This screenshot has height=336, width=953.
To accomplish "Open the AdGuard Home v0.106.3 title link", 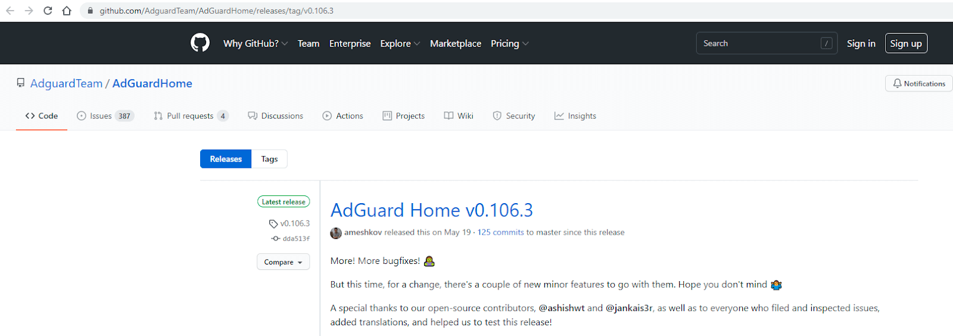I will point(432,210).
